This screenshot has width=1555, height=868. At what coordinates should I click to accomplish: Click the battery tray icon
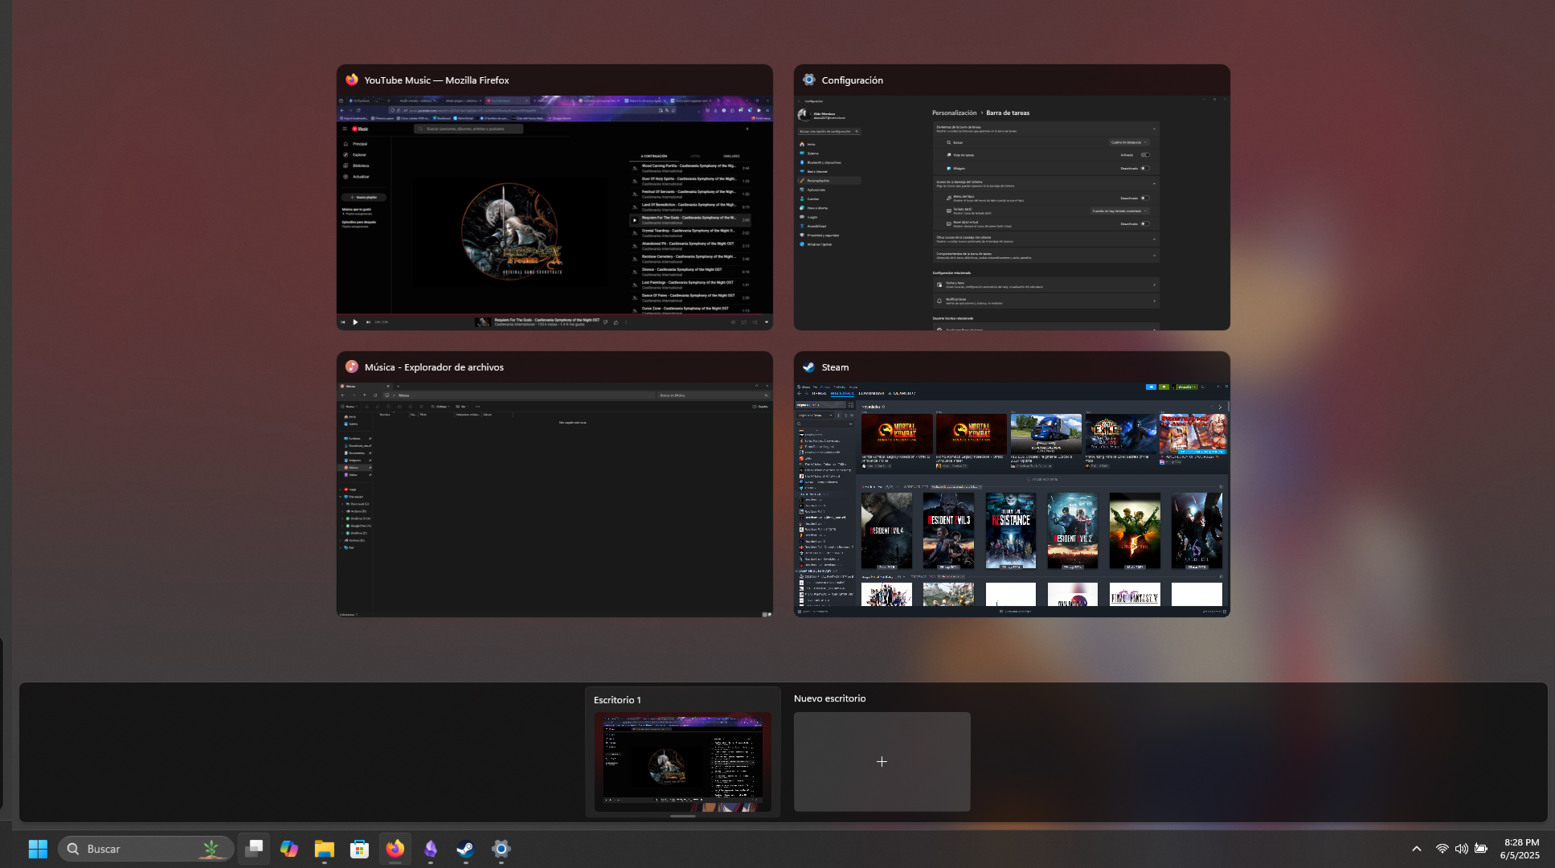coord(1481,849)
